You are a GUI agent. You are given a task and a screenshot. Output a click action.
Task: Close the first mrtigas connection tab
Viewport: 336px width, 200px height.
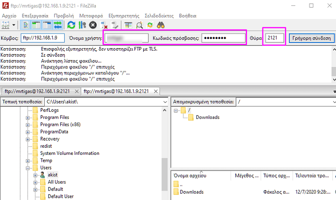[x=77, y=91]
